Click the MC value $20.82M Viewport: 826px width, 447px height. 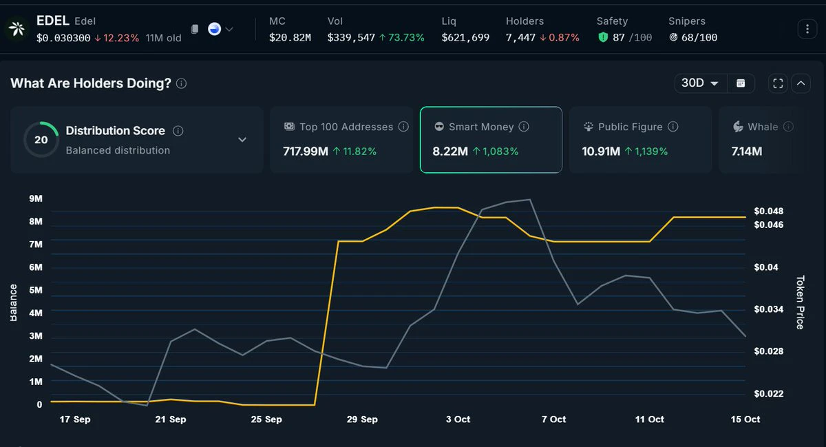pyautogui.click(x=290, y=38)
